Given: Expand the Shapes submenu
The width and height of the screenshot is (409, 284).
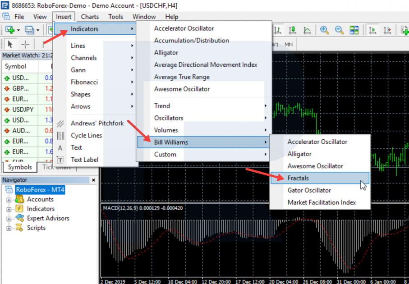Looking at the screenshot, I should pos(95,94).
